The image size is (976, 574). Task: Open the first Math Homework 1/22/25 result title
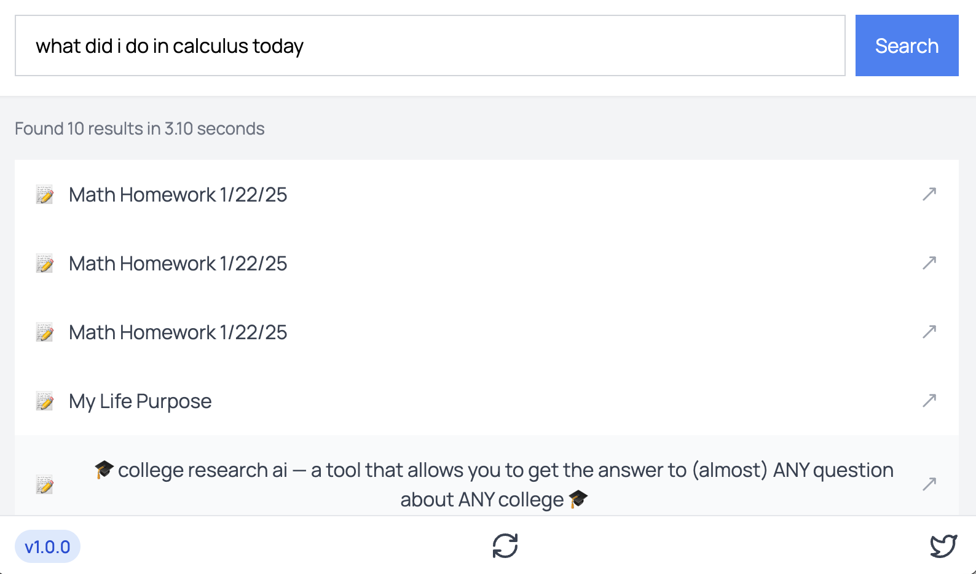pos(178,195)
